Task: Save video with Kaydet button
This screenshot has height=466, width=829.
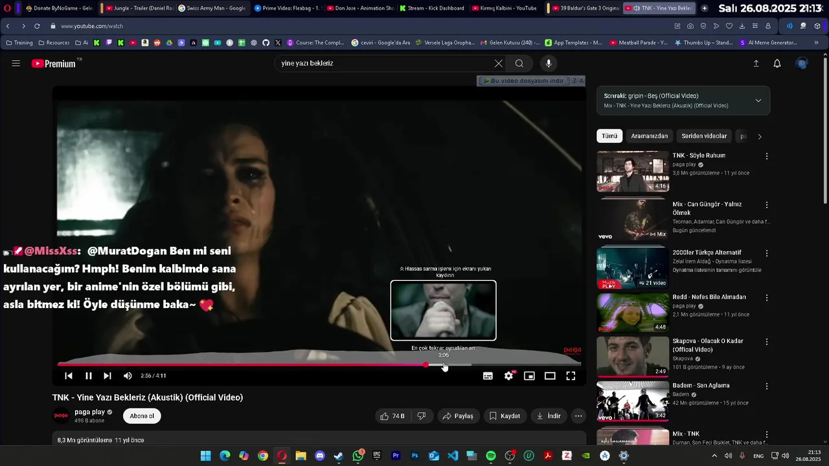Action: click(x=505, y=416)
